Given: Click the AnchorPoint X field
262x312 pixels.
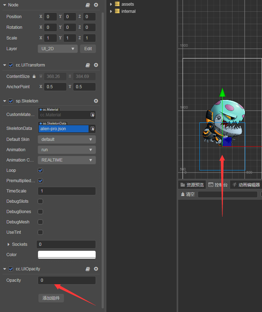Looking at the screenshot, I should (x=55, y=87).
